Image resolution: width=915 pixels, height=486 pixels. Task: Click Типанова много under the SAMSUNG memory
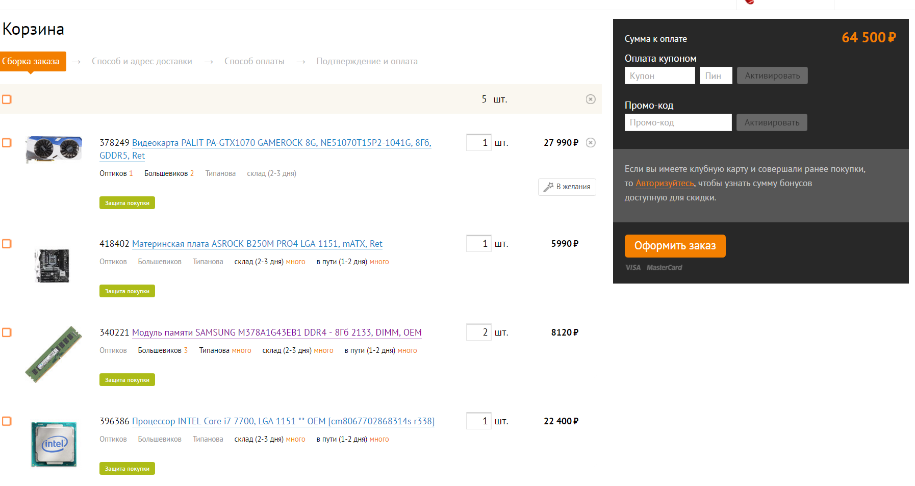(225, 350)
